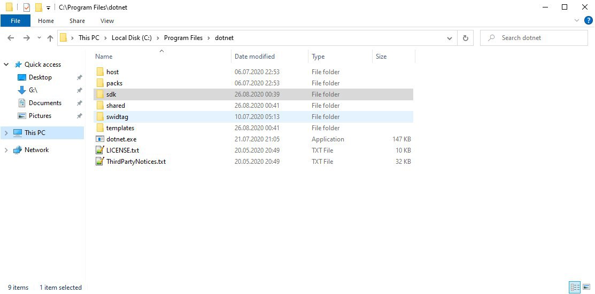Image resolution: width=595 pixels, height=294 pixels.
Task: Click Program Files in the address breadcrumb
Action: (x=183, y=38)
